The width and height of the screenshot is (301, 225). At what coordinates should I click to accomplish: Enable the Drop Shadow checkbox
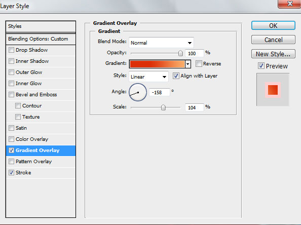pos(11,50)
